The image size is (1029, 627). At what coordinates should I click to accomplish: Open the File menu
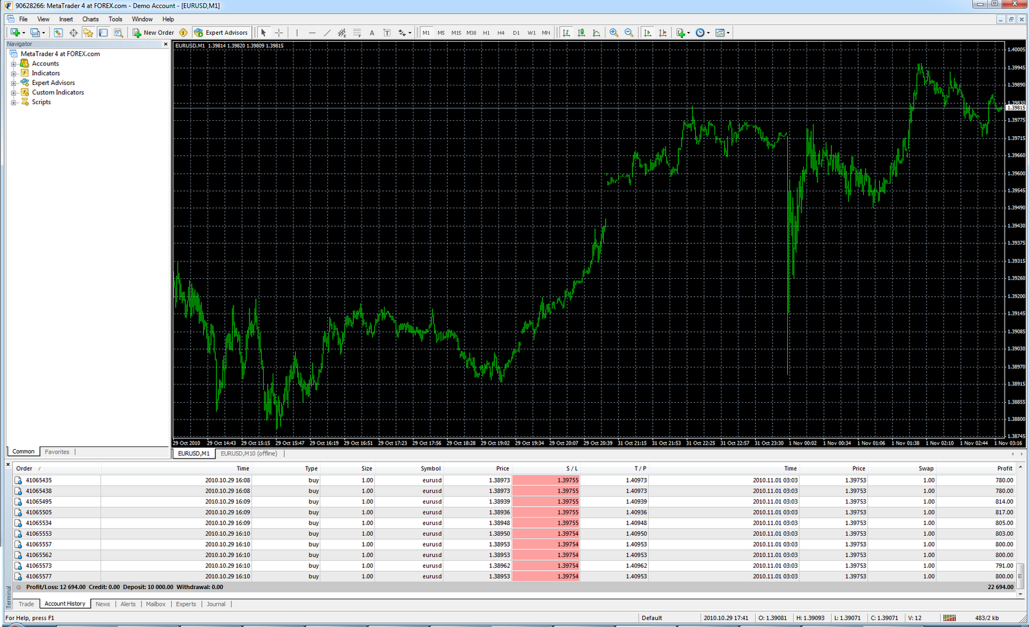[23, 19]
